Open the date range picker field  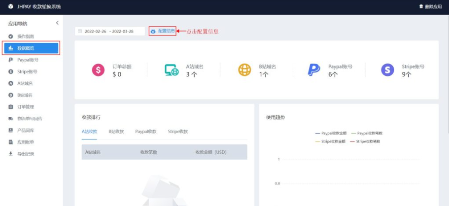click(110, 31)
